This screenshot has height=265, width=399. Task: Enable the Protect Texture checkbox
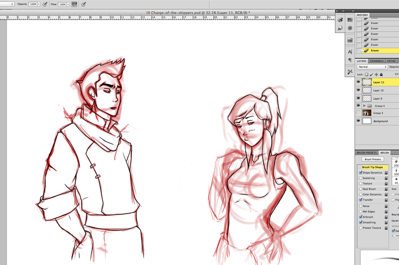[x=360, y=228]
